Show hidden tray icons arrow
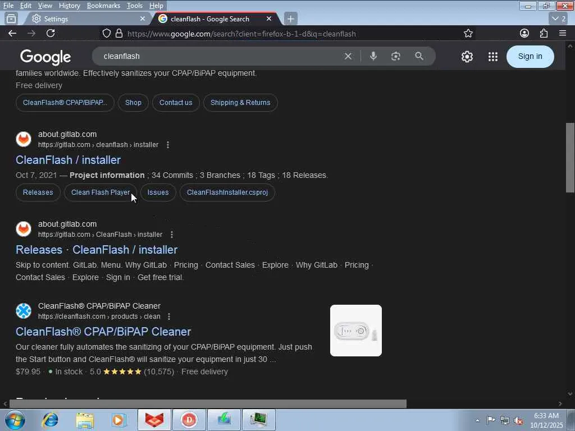The image size is (575, 431). point(477,420)
